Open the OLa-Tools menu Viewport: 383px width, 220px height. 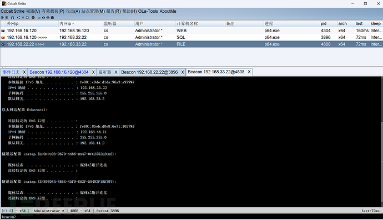click(148, 11)
